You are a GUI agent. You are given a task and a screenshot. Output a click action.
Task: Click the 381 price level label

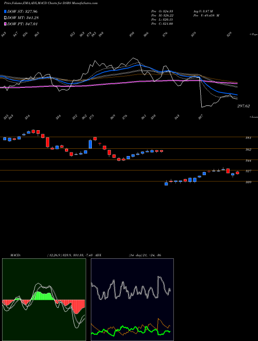(248, 138)
